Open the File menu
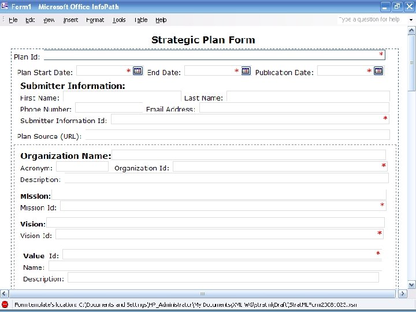 pyautogui.click(x=13, y=20)
